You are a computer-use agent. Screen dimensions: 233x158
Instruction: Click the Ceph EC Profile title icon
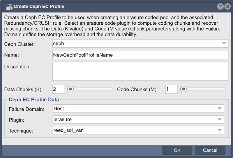[x=10, y=7]
